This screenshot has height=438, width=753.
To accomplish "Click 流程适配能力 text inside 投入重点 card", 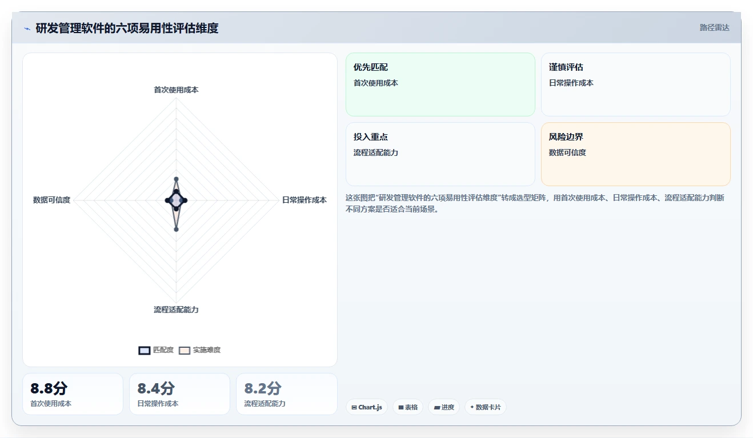I will click(x=376, y=152).
